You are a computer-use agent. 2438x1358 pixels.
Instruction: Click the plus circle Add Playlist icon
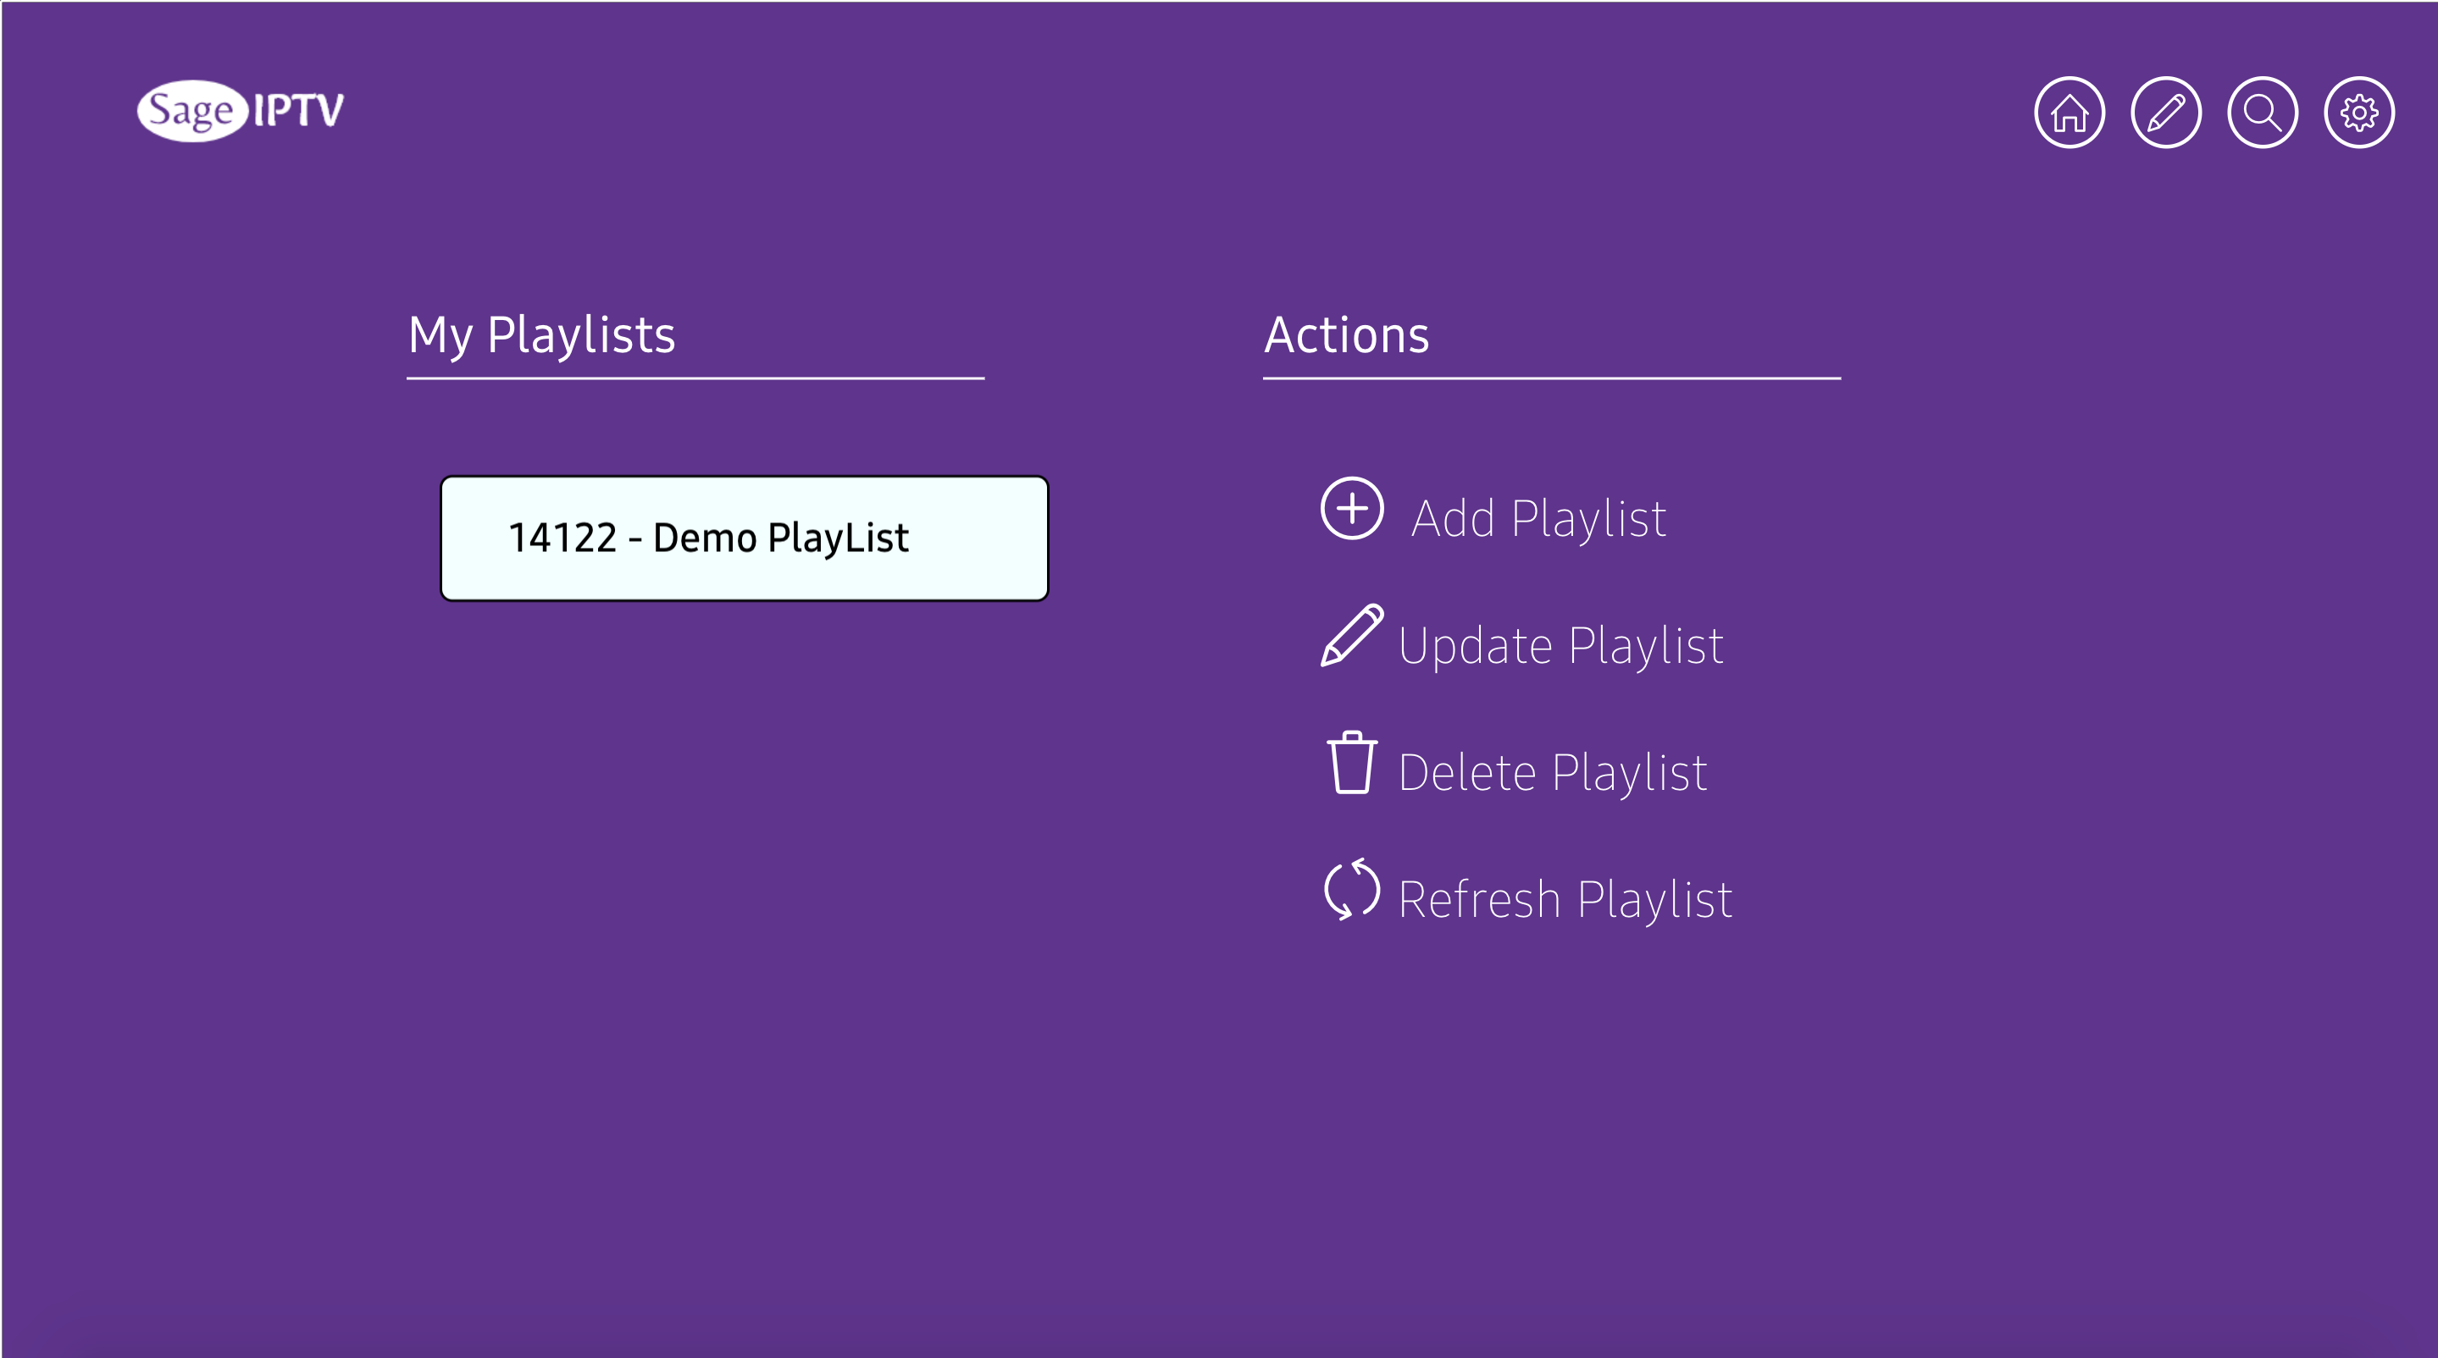1351,509
